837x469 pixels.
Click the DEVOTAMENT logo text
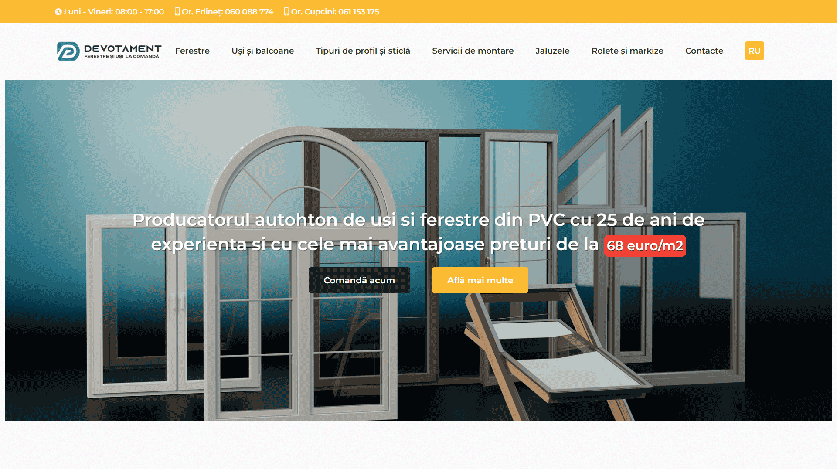pyautogui.click(x=122, y=49)
